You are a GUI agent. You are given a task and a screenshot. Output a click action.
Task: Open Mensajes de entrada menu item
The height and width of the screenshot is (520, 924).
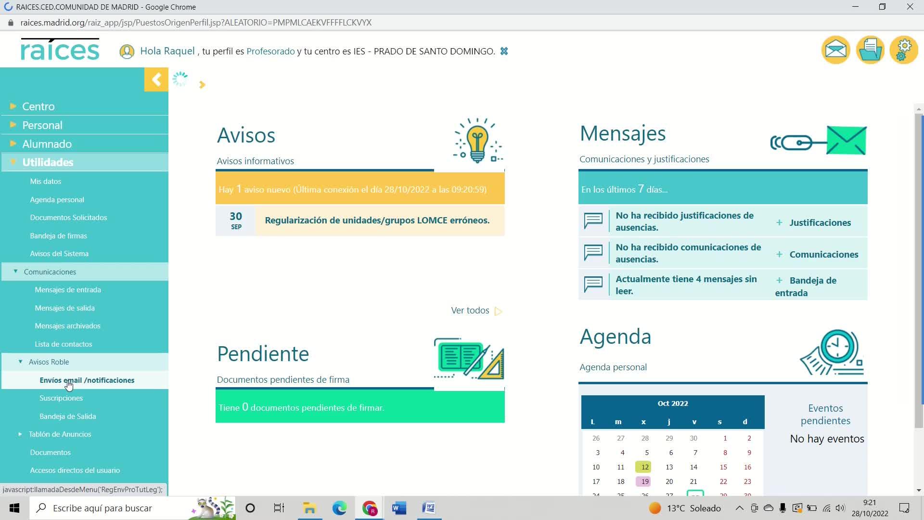click(x=68, y=290)
